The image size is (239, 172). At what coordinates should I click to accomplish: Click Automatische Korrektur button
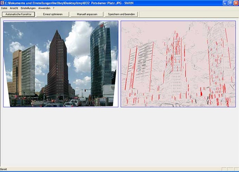(x=18, y=14)
